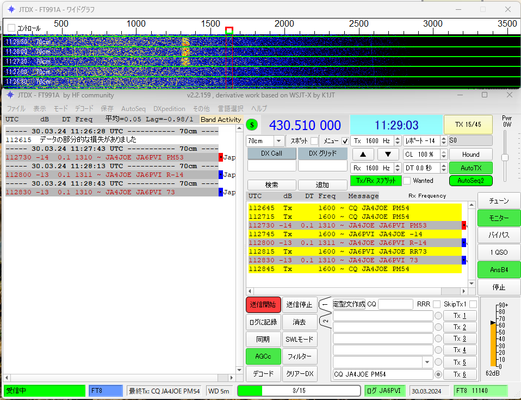Click the 送信停止 button

click(299, 305)
